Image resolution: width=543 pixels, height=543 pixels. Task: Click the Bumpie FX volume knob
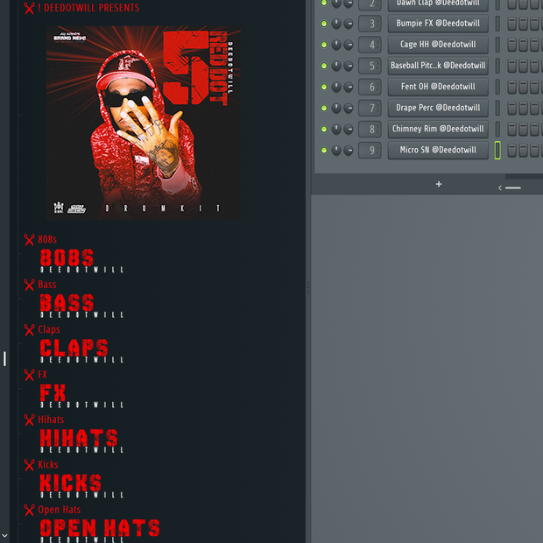pos(349,24)
